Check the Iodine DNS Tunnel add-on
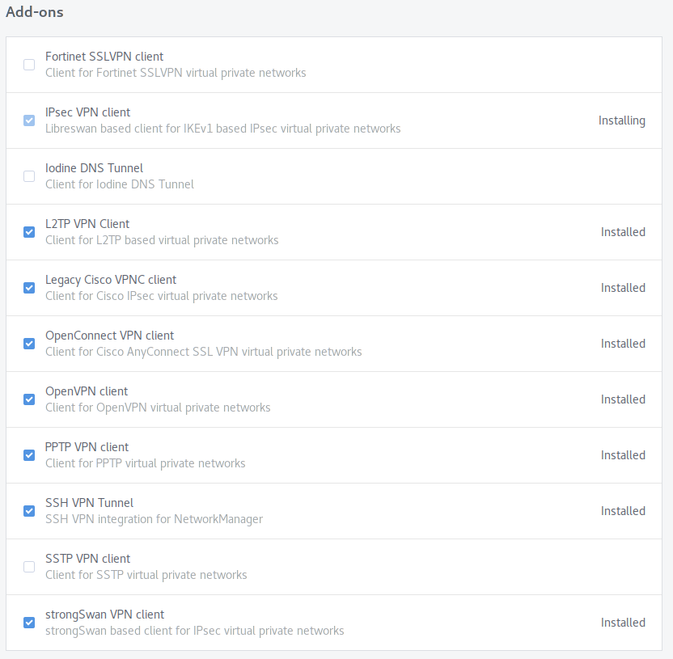Image resolution: width=673 pixels, height=659 pixels. click(29, 176)
